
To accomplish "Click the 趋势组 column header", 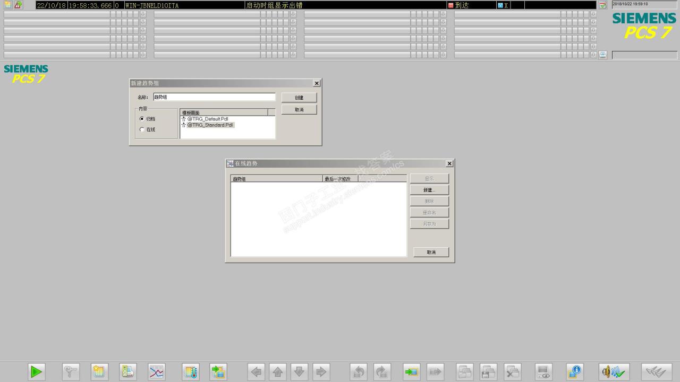I will pos(277,179).
